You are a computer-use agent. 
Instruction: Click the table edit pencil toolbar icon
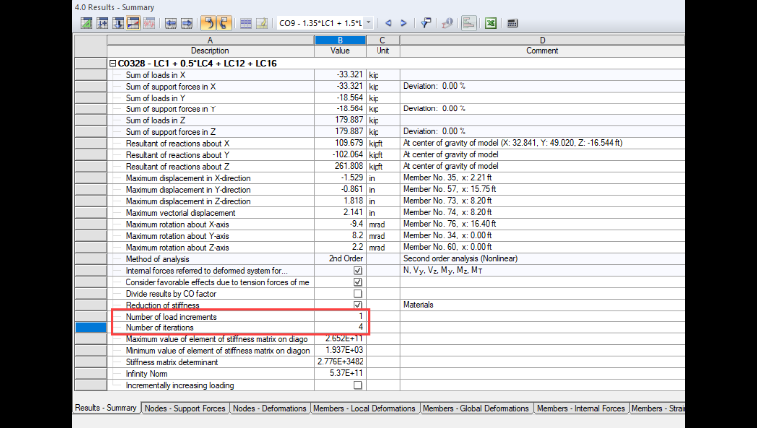[262, 23]
